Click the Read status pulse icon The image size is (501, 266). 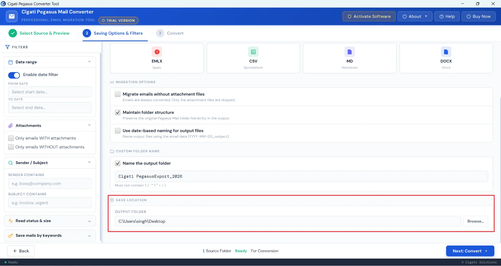(x=11, y=221)
